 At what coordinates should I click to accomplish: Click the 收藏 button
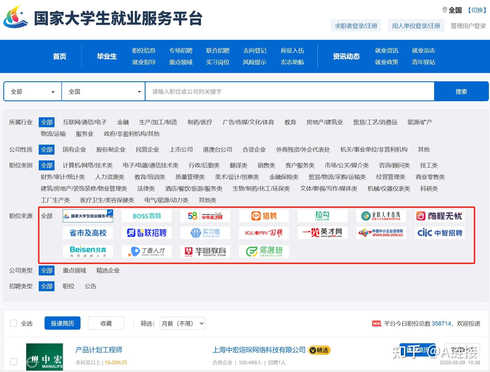tap(106, 323)
